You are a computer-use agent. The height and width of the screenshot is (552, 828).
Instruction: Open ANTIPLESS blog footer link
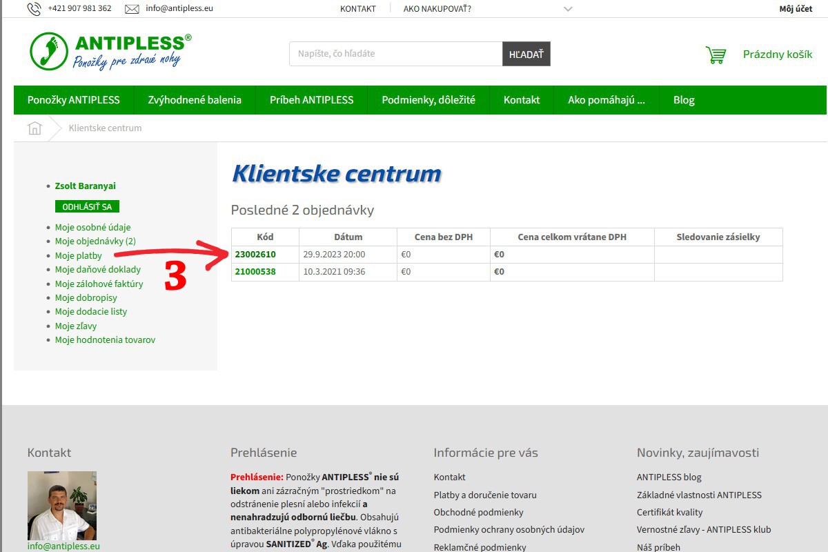[669, 477]
